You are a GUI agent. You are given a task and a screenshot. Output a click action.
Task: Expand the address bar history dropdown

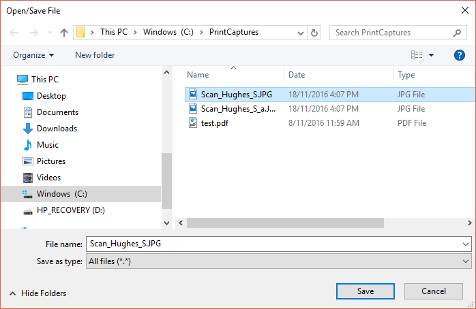(x=301, y=33)
